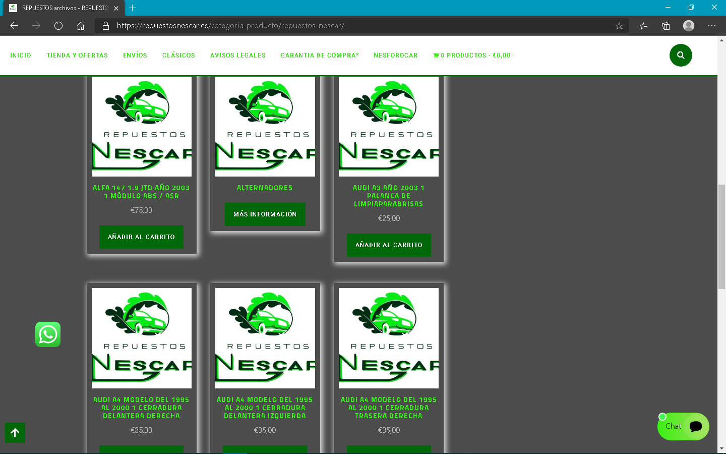Image resolution: width=726 pixels, height=454 pixels.
Task: Click the €75,00 price text
Action: [141, 210]
